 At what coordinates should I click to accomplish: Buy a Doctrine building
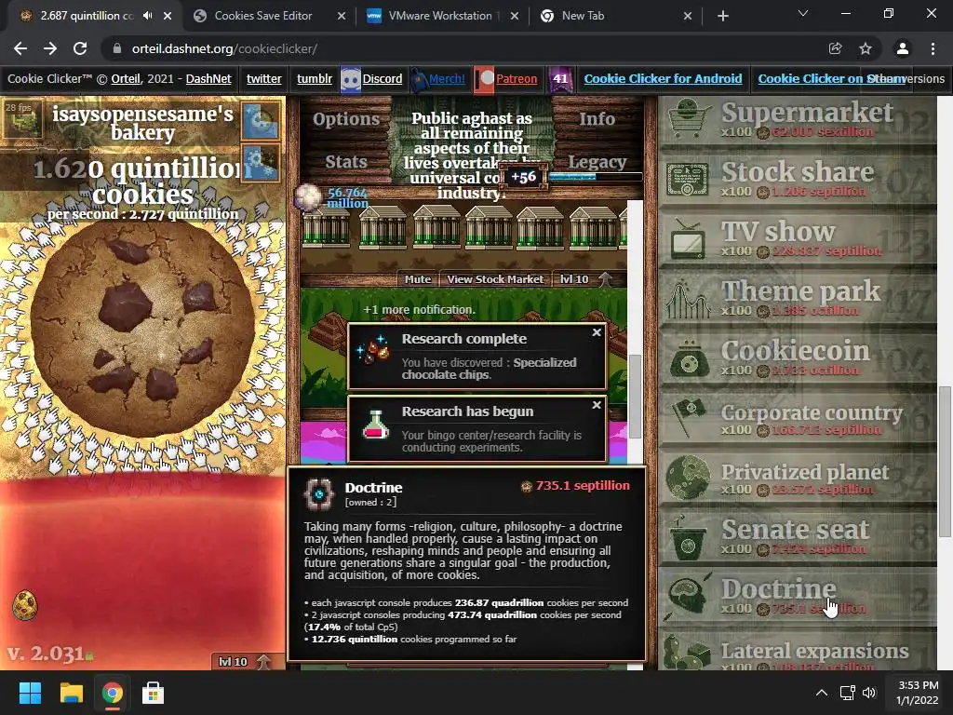[798, 596]
